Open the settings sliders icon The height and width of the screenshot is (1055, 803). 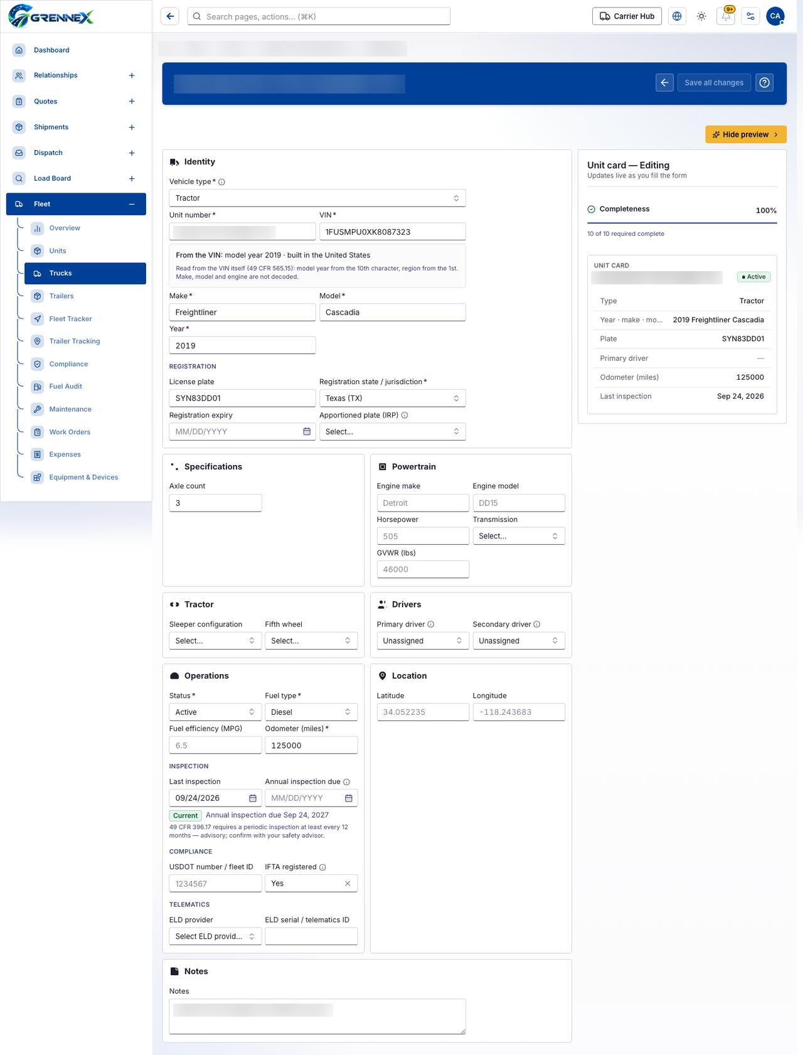tap(750, 16)
